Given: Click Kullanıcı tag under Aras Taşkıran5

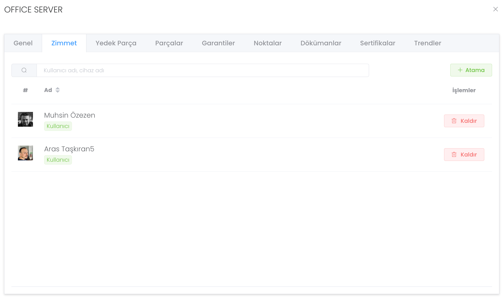Looking at the screenshot, I should pos(58,160).
